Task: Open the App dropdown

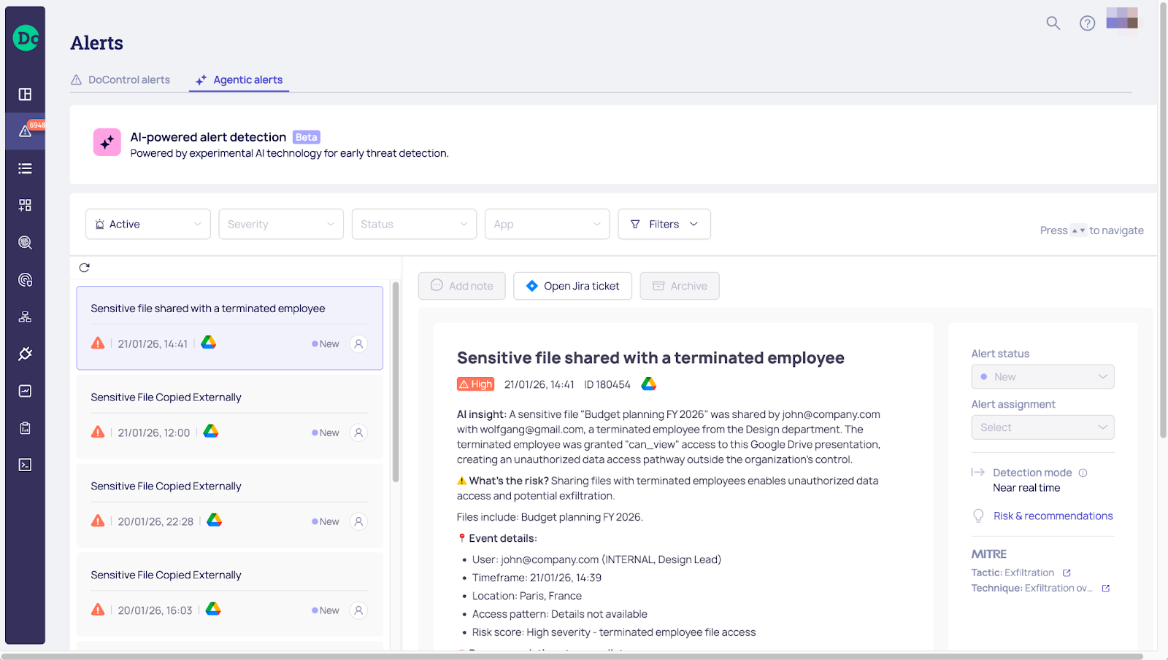Action: 547,224
